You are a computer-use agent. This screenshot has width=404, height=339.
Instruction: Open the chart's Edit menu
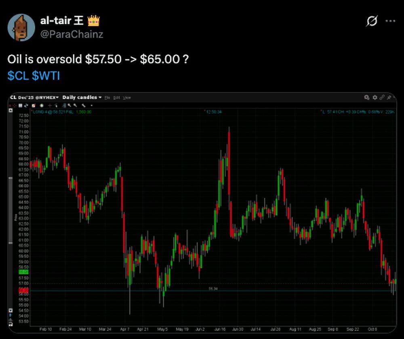click(117, 98)
